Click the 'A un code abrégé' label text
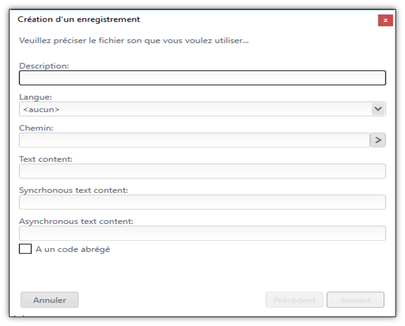405x326 pixels. tap(73, 249)
